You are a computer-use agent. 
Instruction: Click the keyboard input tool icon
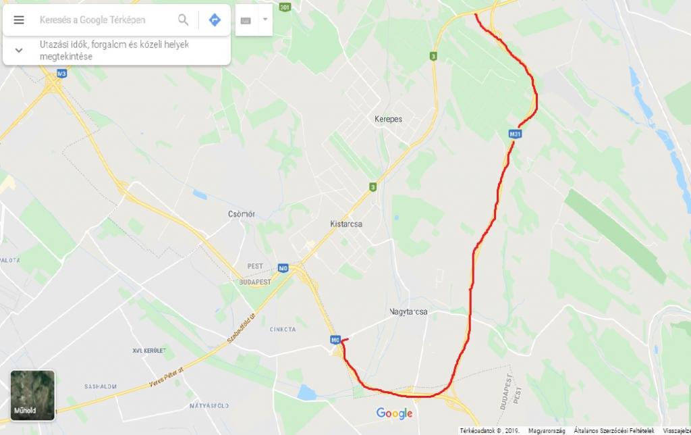(246, 20)
